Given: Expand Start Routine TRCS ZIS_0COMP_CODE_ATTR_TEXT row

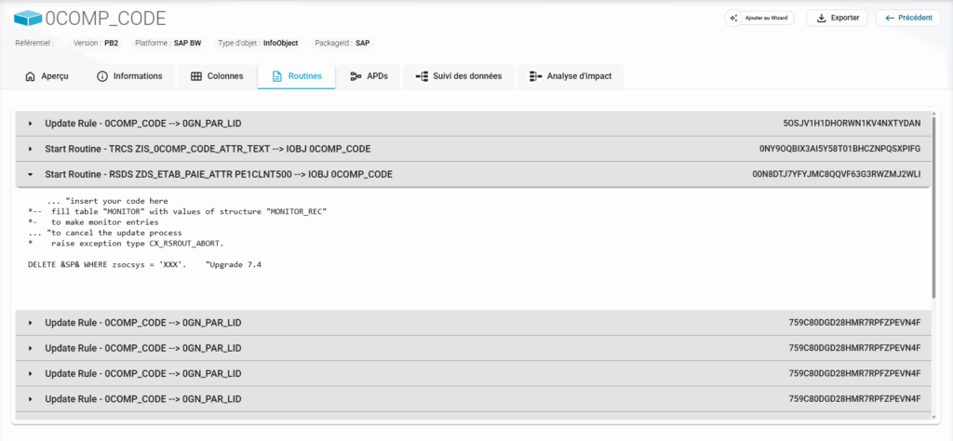Looking at the screenshot, I should tap(473, 149).
